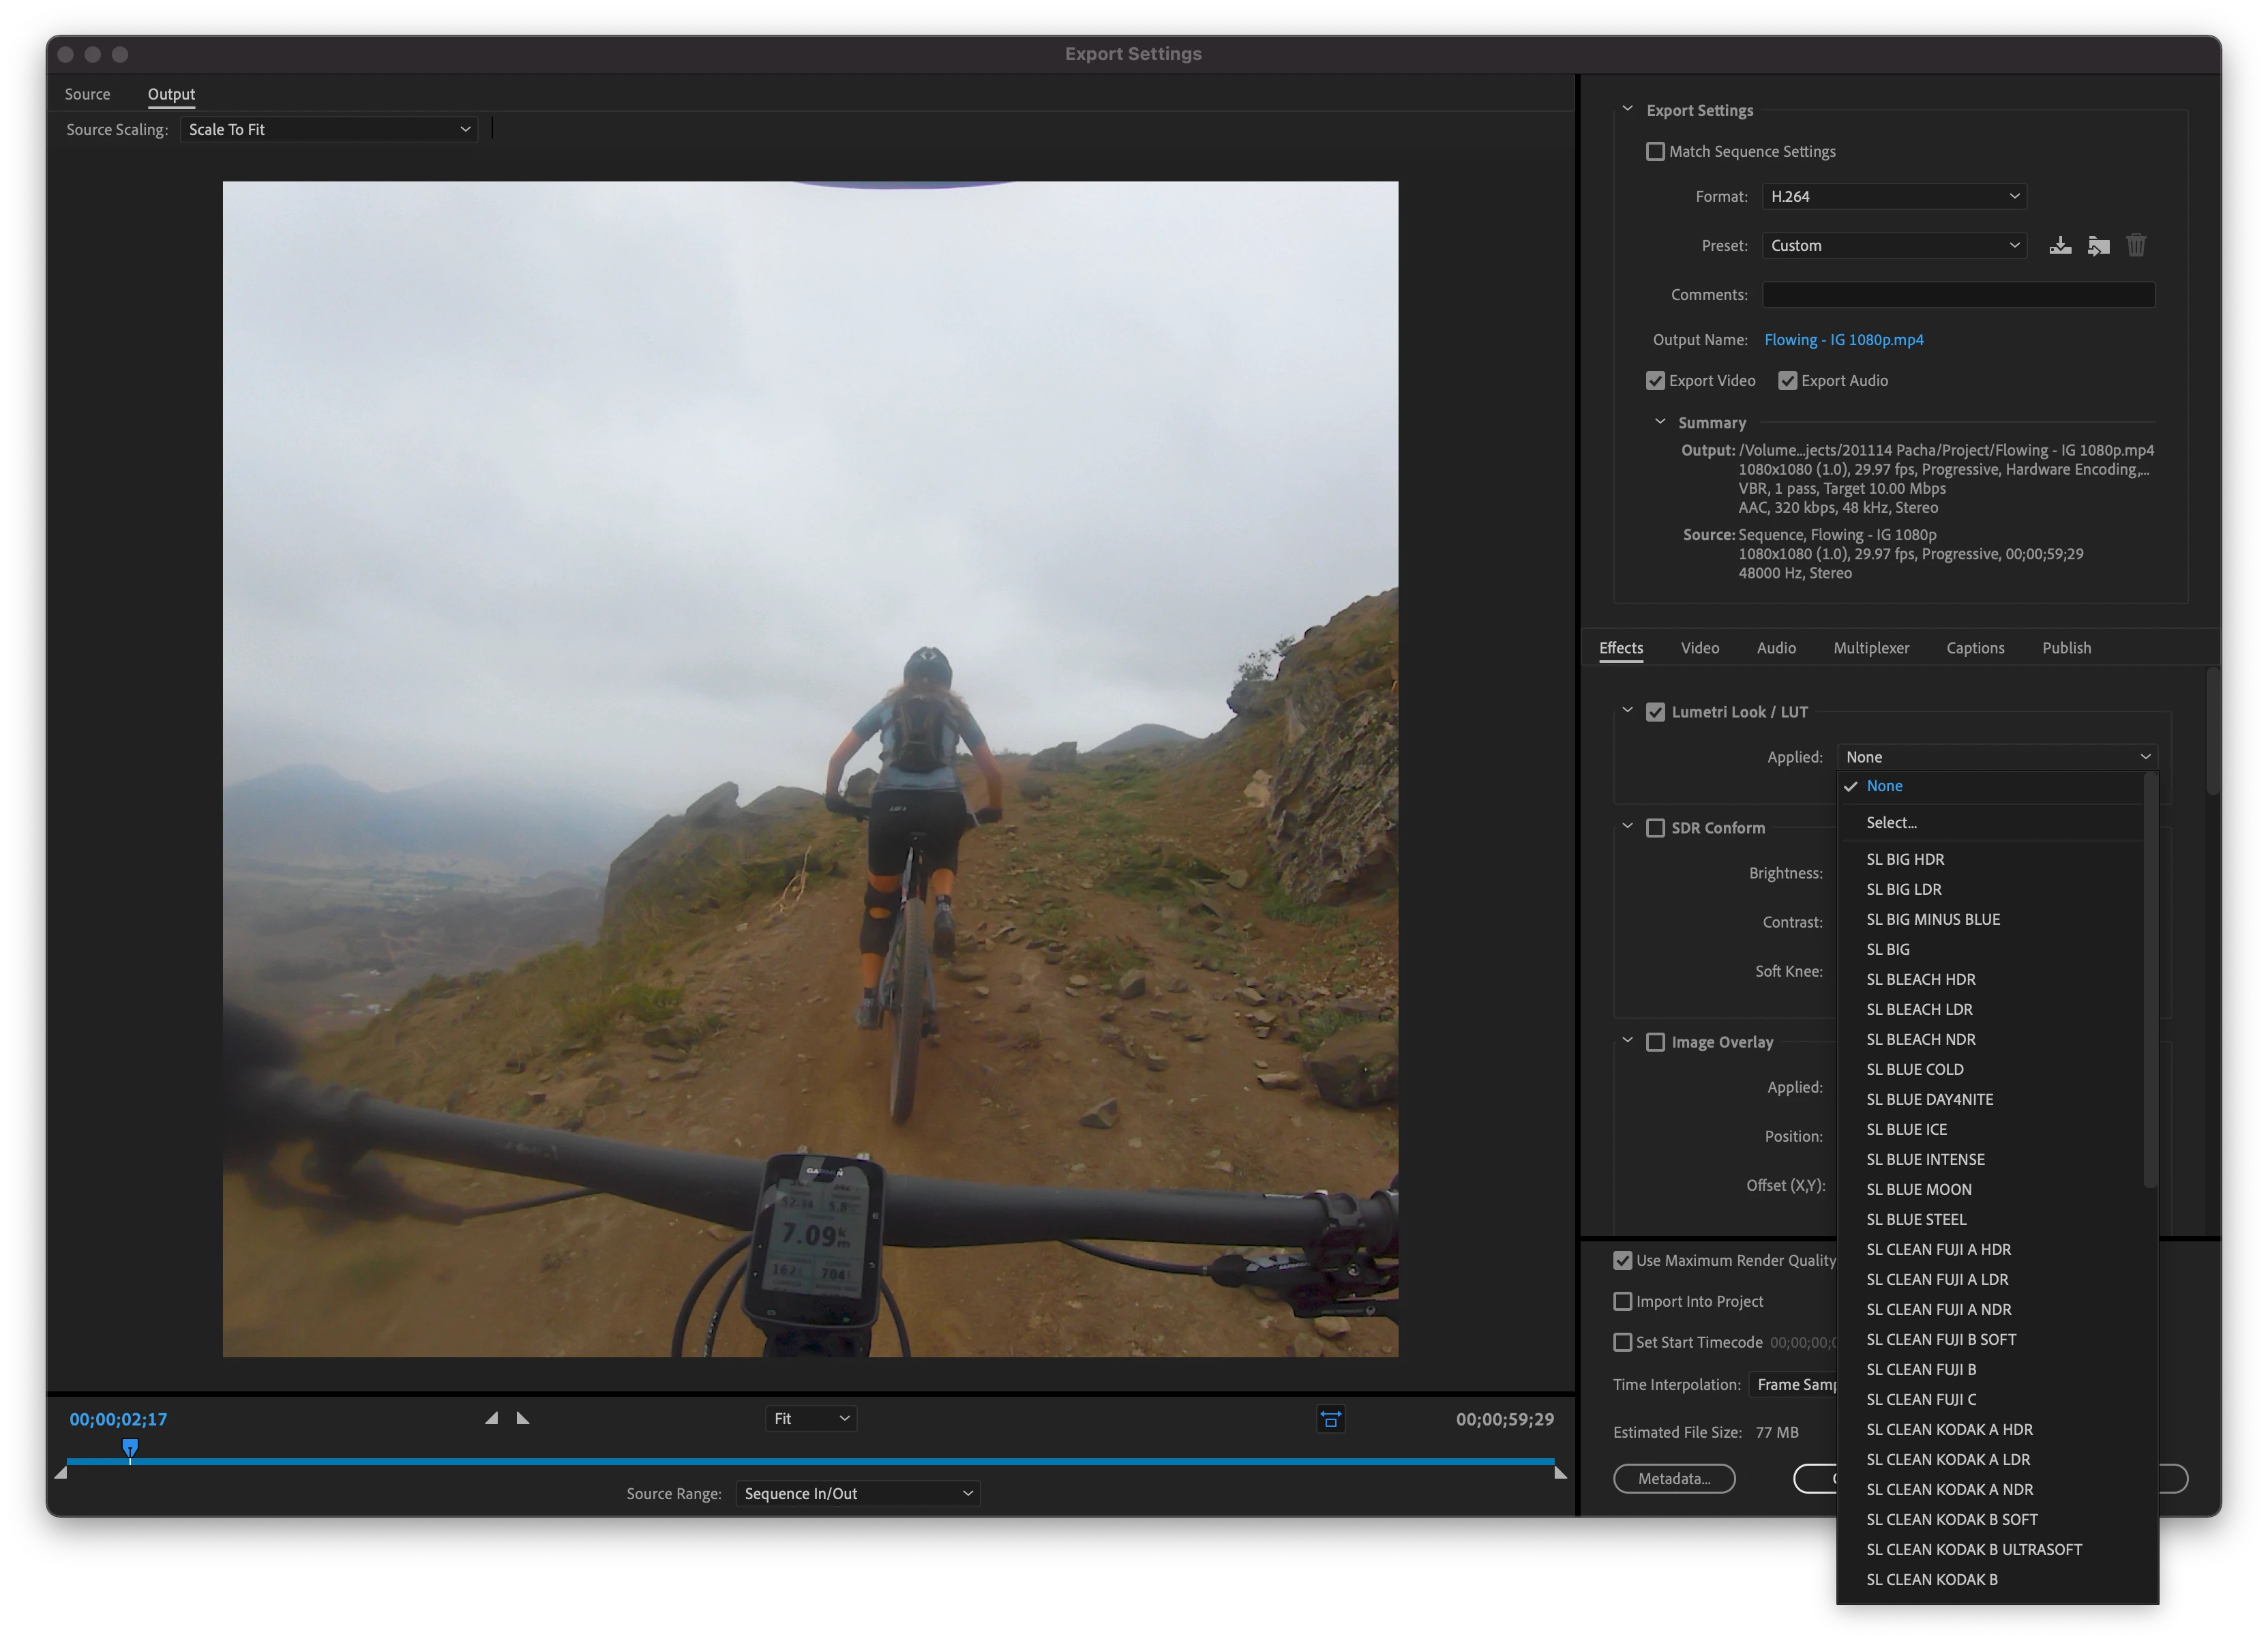Click the Delete Preset trash icon

(x=2136, y=246)
